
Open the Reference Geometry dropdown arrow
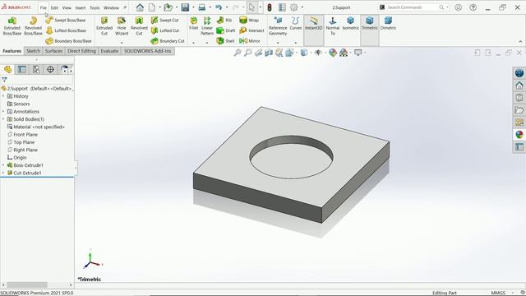278,43
